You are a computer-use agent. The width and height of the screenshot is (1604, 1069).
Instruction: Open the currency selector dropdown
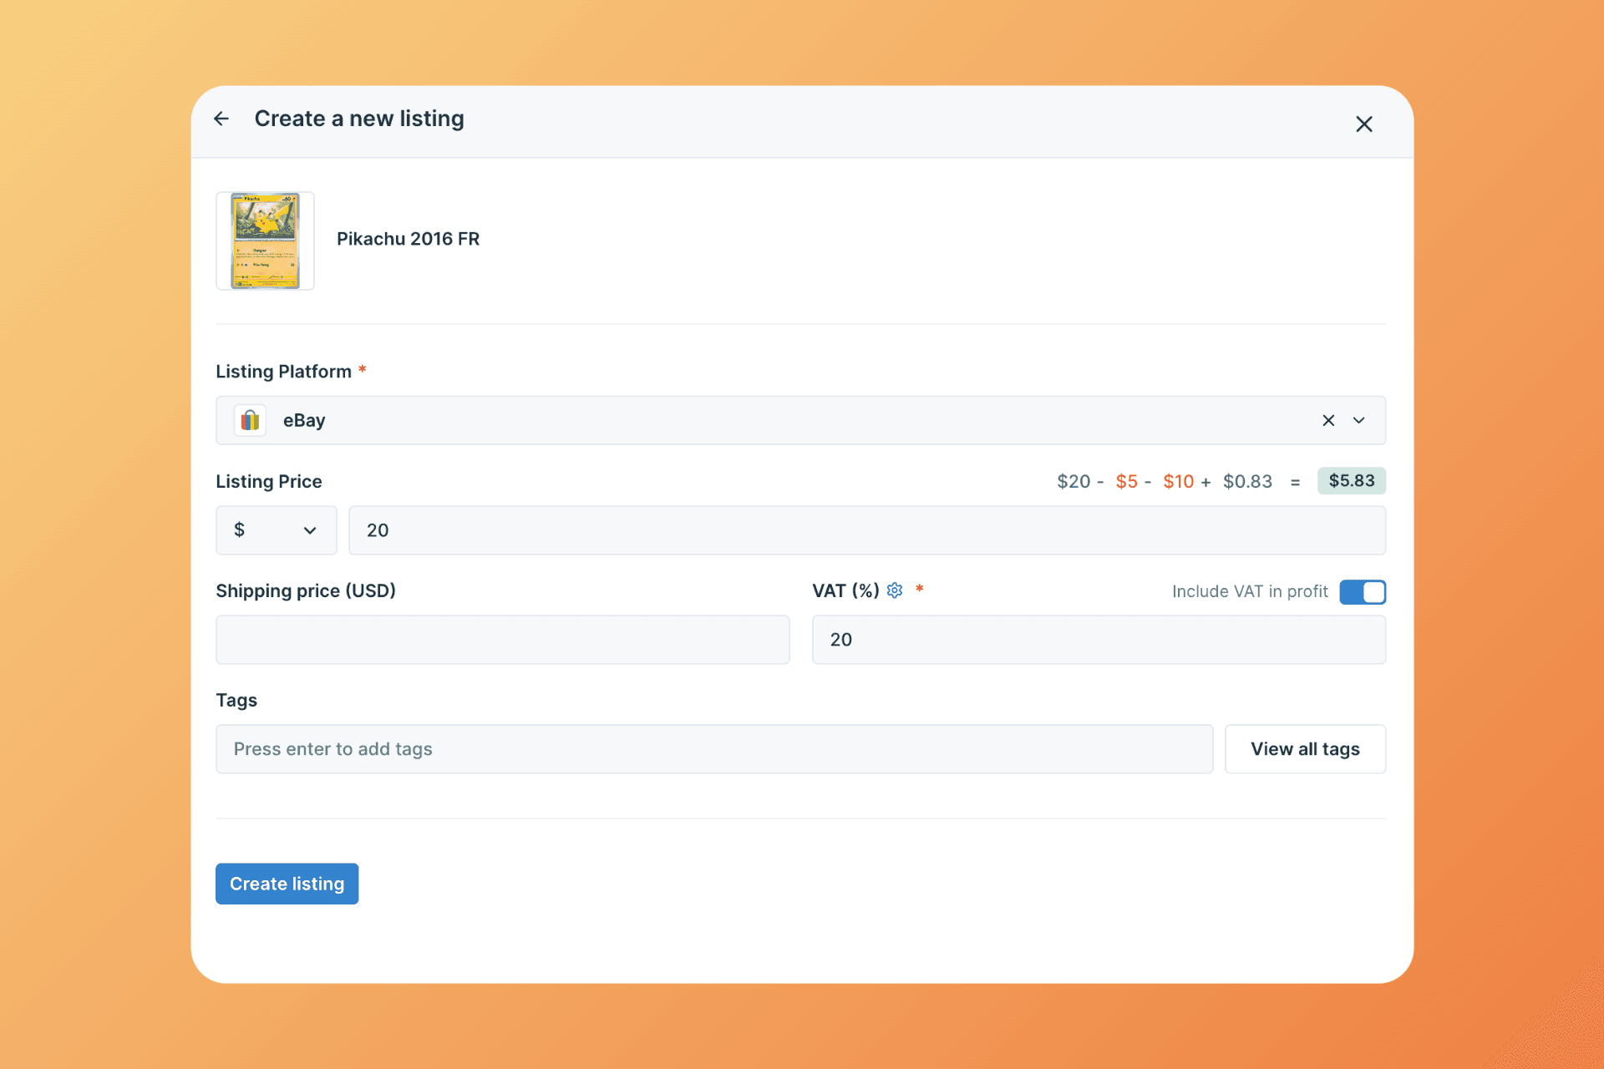(276, 530)
